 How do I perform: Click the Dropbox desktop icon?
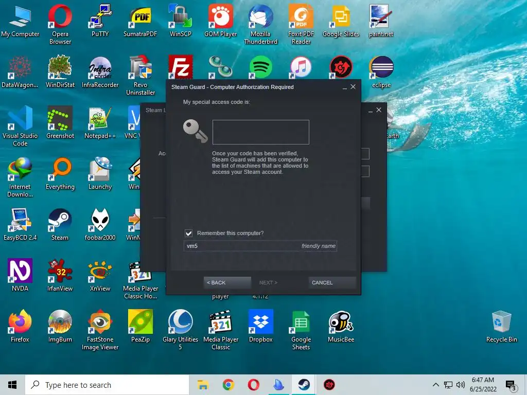coord(260,327)
